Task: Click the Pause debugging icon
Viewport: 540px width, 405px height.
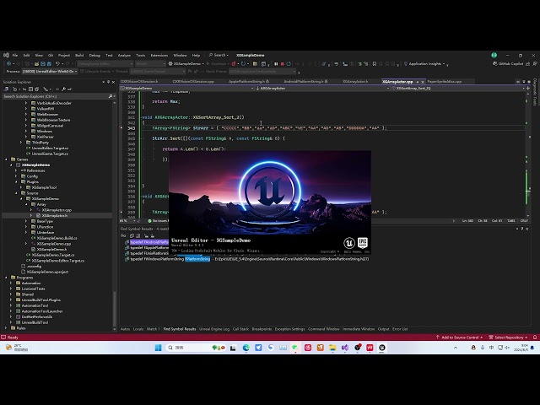Action: (x=276, y=64)
